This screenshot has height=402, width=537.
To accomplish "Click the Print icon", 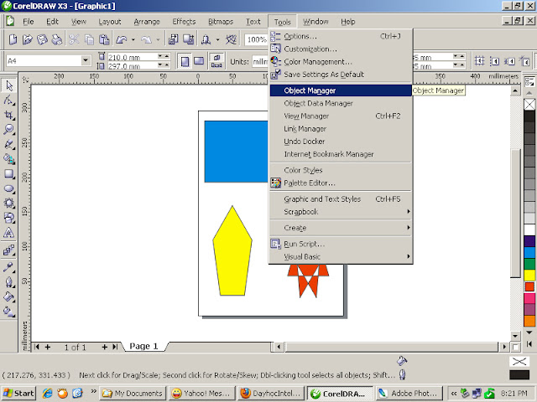I will 57,39.
